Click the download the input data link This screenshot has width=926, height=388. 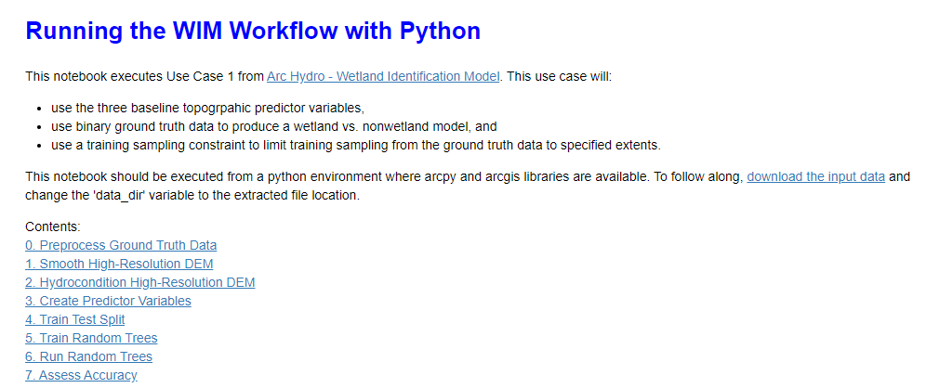[815, 175]
